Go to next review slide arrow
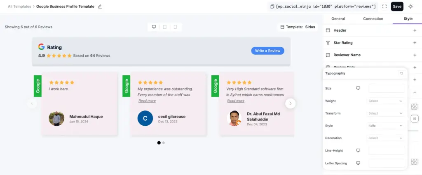This screenshot has width=422, height=175. pos(291,104)
